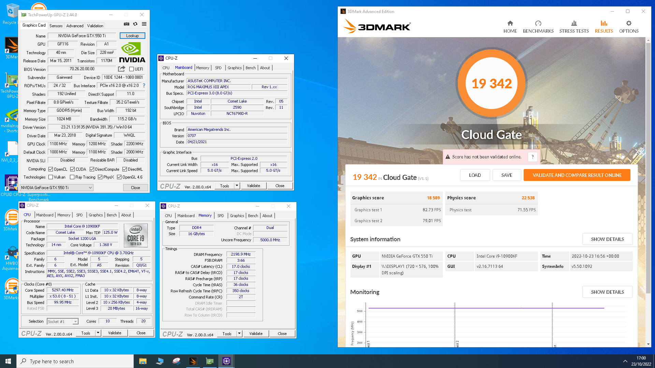Switch to GPU-Z Validation tab
Screen dimensions: 655x368
tap(95, 26)
